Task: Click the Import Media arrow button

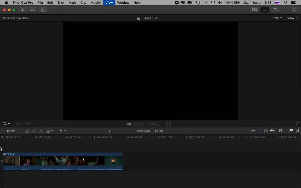Action: (x=22, y=10)
